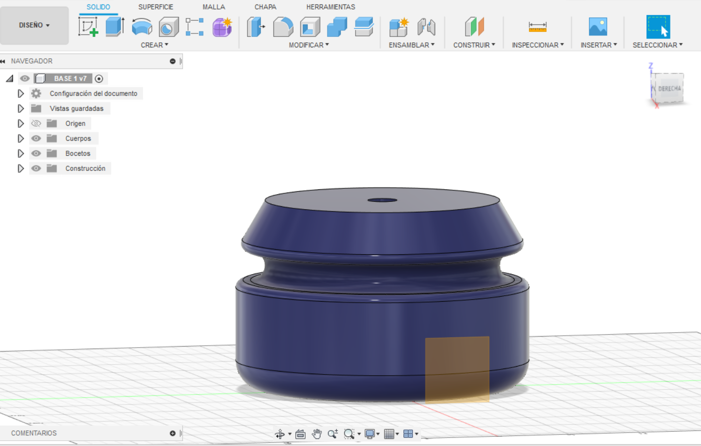Select the Rectangular Pattern tool
This screenshot has height=446, width=701.
pos(194,27)
